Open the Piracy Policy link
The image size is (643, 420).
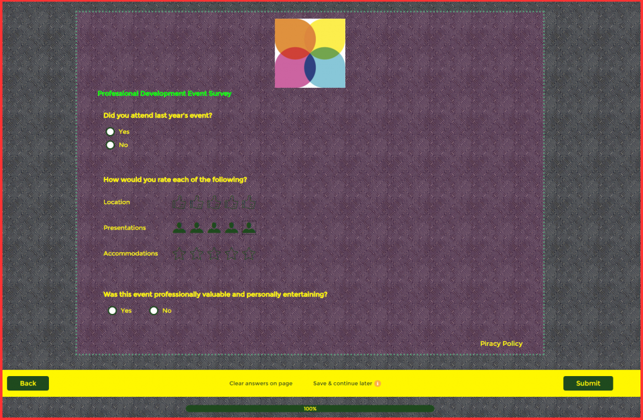tap(501, 343)
